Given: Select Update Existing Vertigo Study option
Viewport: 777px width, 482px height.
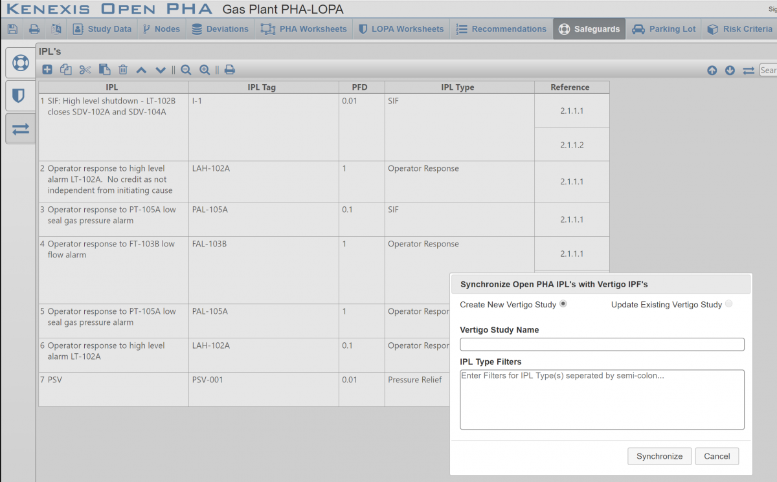Looking at the screenshot, I should coord(728,304).
